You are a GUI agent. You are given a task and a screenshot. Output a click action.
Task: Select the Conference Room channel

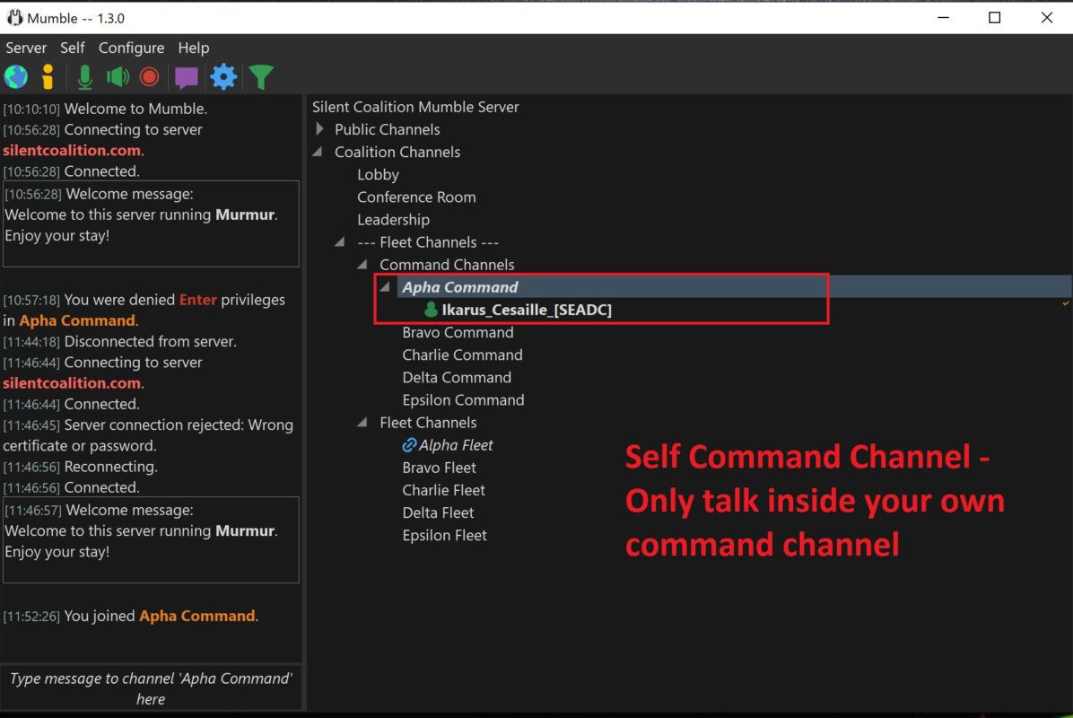click(416, 197)
